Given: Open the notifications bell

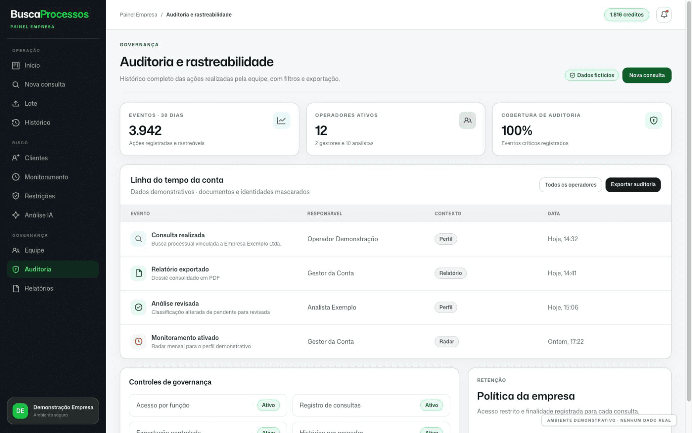Looking at the screenshot, I should [x=664, y=14].
